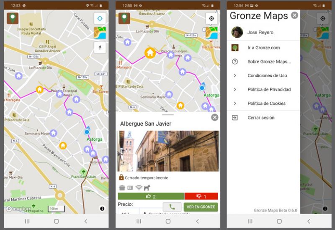This screenshot has width=335, height=230.
Task: Open Gronze menu icon in left phone
Action: coord(13,18)
